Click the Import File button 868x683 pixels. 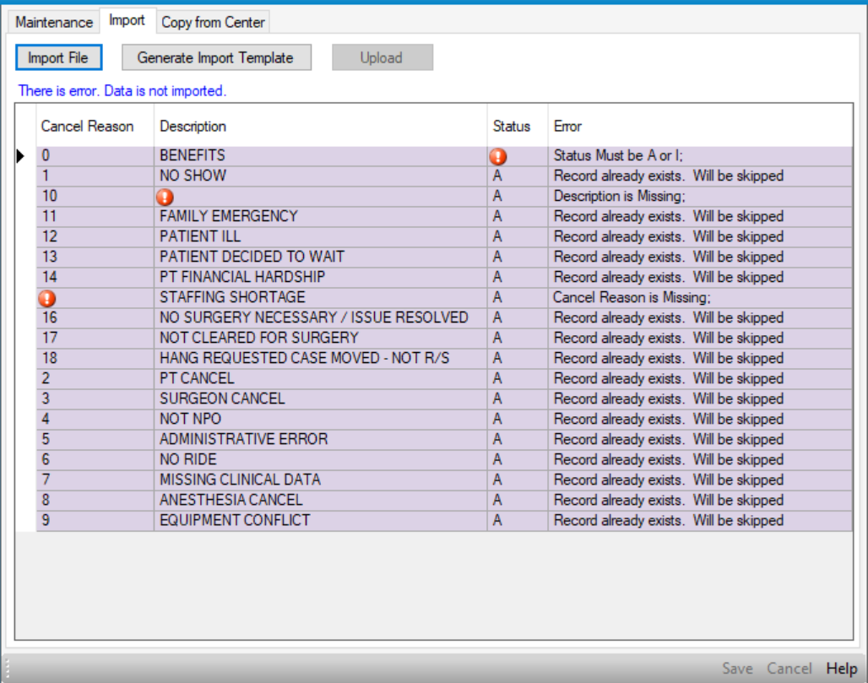[58, 57]
